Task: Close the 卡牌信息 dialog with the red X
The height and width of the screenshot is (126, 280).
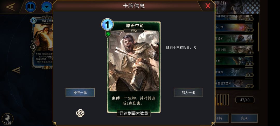Action: point(208,6)
